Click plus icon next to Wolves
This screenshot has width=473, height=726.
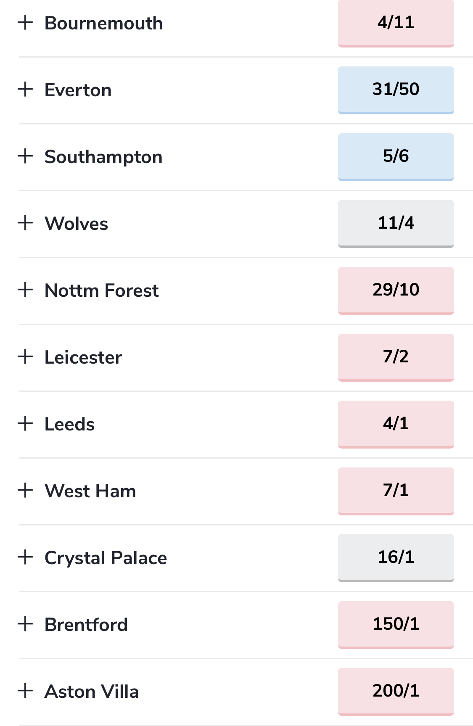pos(25,223)
